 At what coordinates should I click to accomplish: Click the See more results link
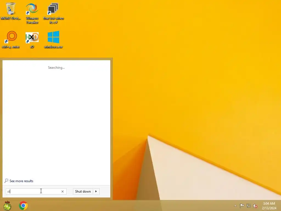point(21,181)
